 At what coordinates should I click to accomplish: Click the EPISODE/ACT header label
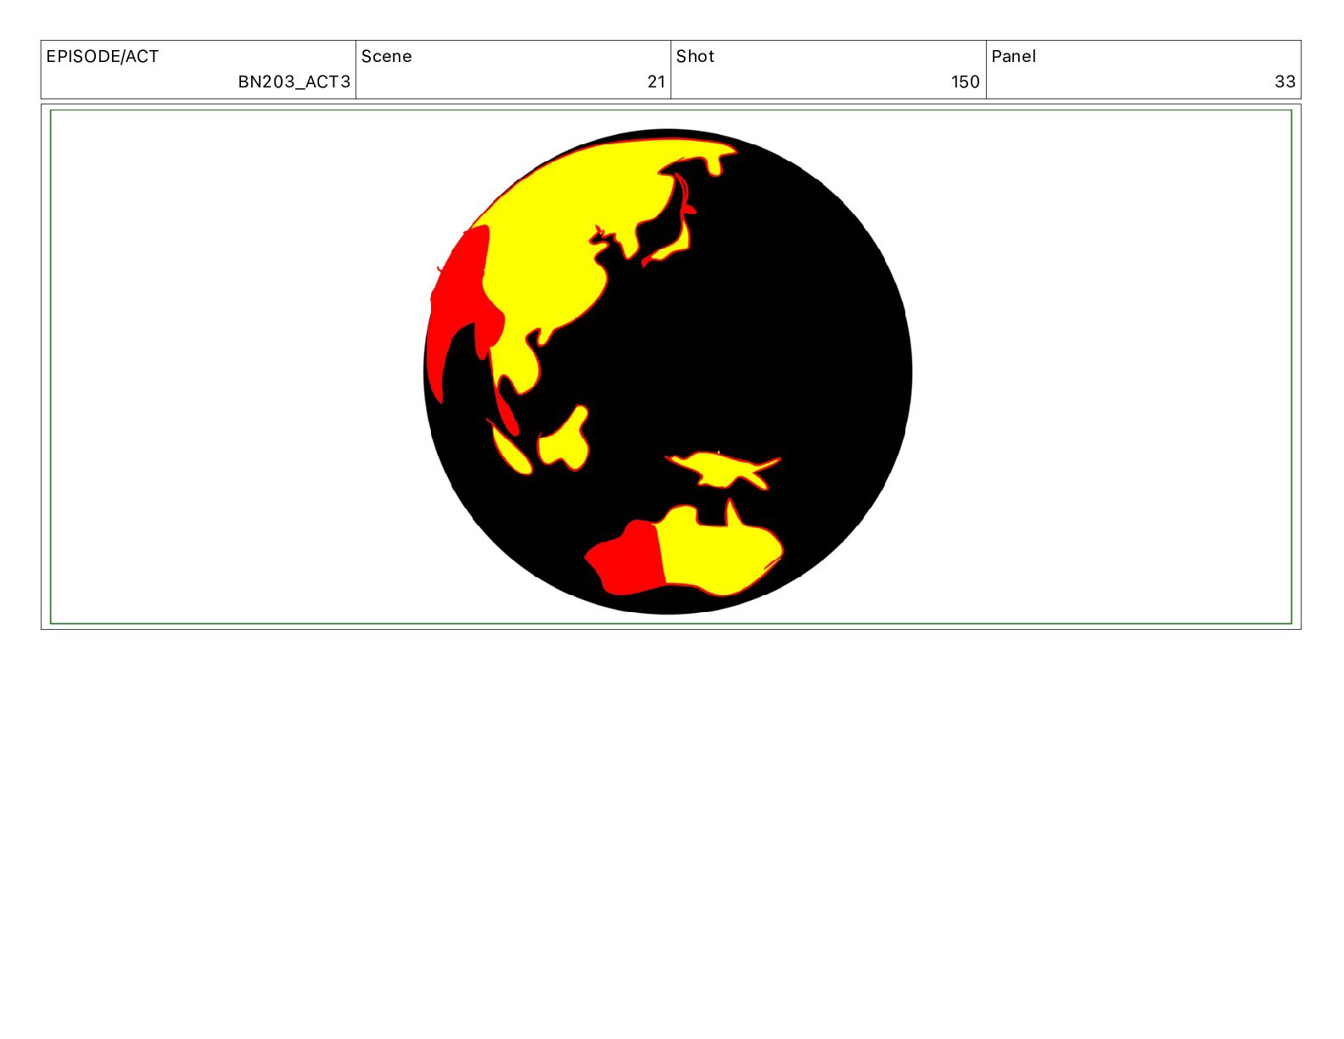tap(103, 57)
